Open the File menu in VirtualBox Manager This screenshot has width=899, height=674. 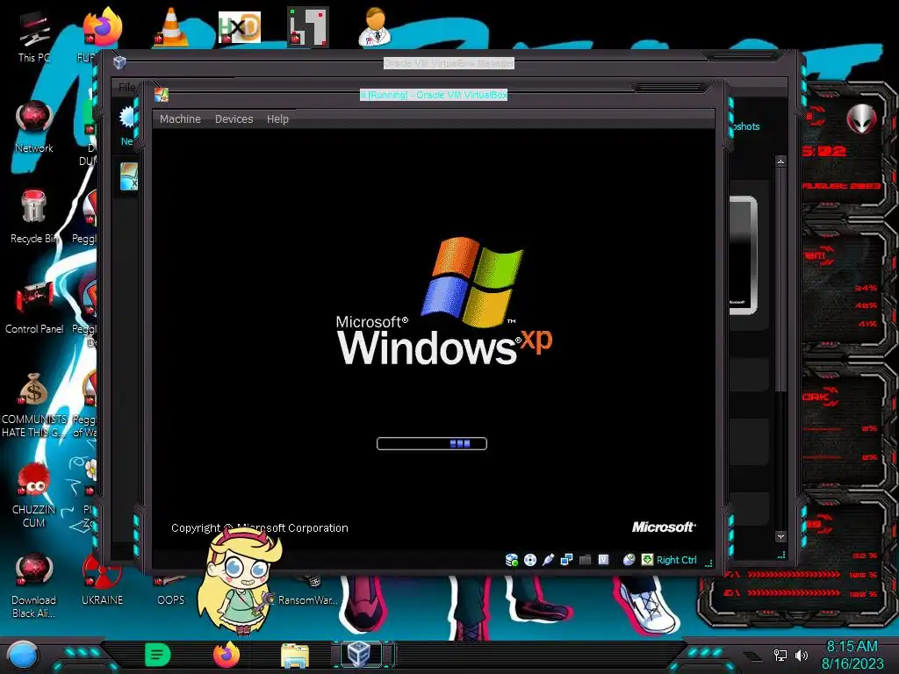pyautogui.click(x=126, y=87)
